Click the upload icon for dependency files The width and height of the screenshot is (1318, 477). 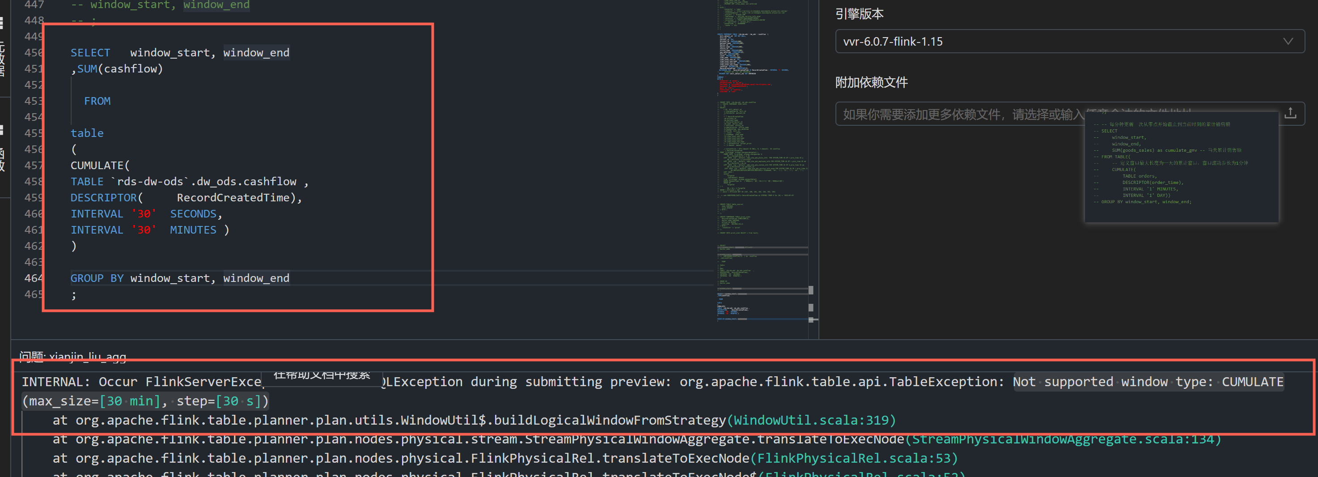coord(1290,113)
